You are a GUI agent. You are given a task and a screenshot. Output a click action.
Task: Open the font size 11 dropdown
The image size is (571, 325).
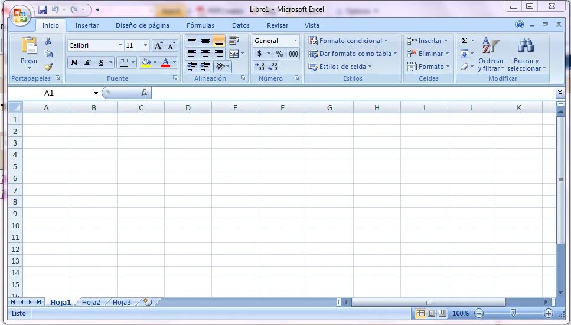[145, 45]
